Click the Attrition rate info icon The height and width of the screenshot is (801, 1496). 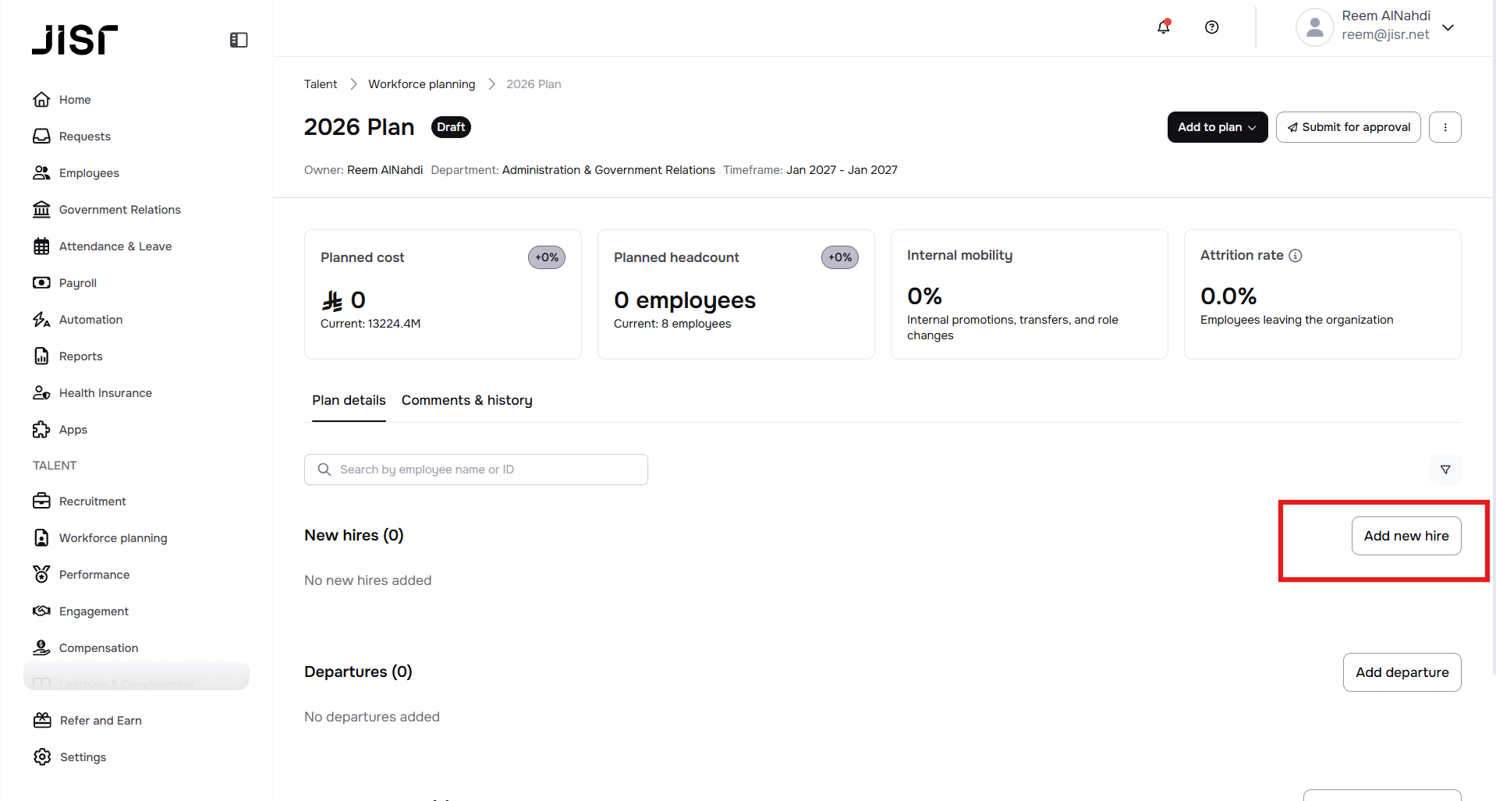coord(1296,256)
